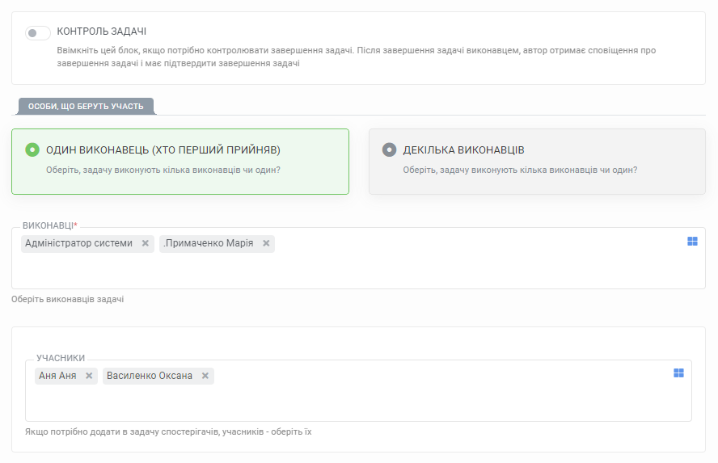The width and height of the screenshot is (718, 463).
Task: Select Декілька виконавців radio button
Action: point(389,149)
